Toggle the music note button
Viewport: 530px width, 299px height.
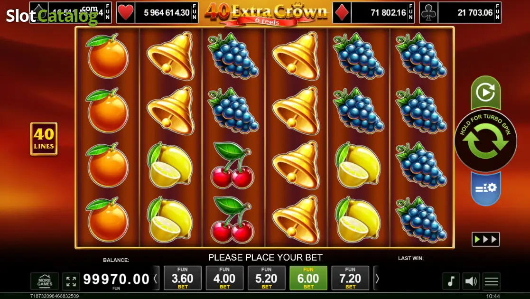[451, 281]
